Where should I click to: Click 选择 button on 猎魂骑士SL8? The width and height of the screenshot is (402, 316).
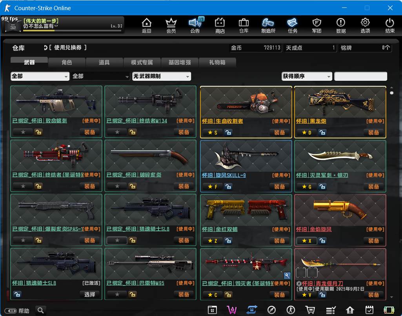tap(89, 294)
